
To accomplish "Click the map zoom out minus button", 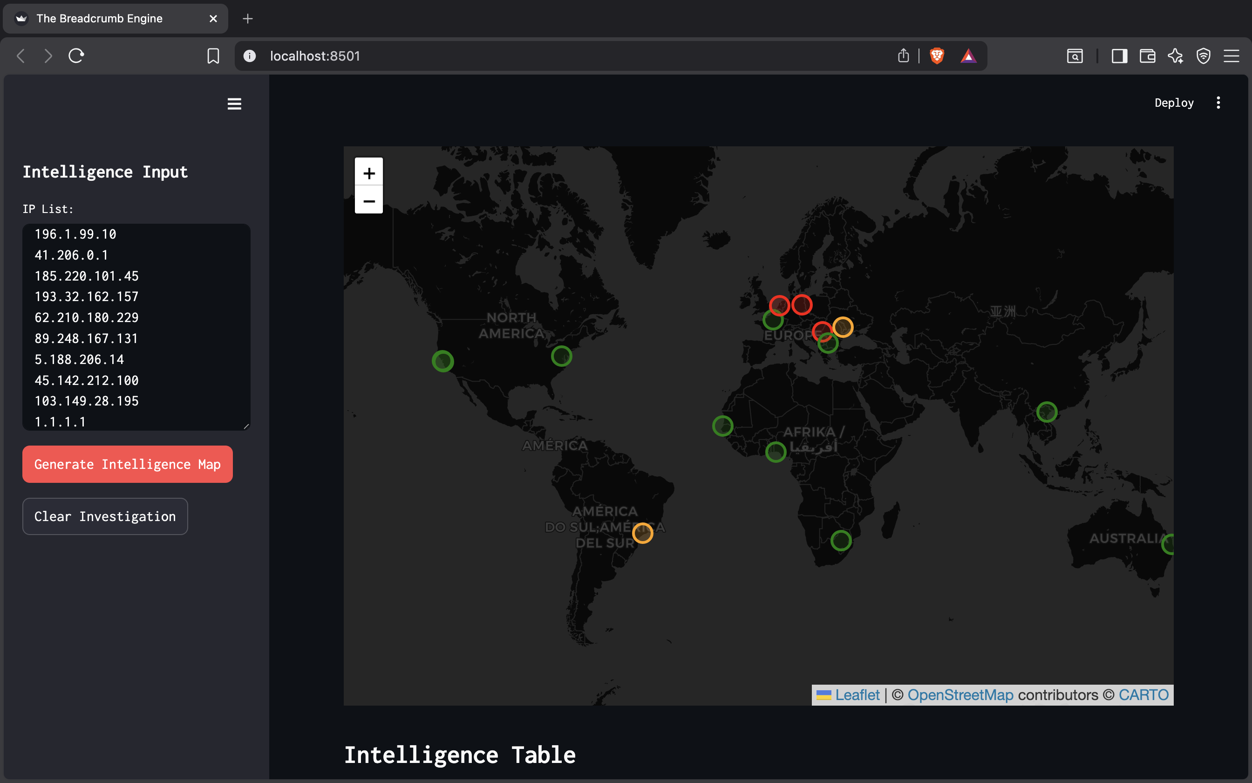I will coord(368,200).
